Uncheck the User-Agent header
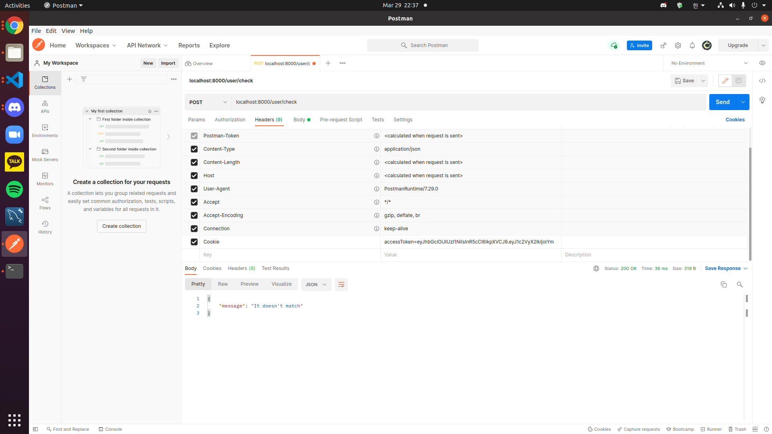Viewport: 772px width, 434px height. click(194, 189)
